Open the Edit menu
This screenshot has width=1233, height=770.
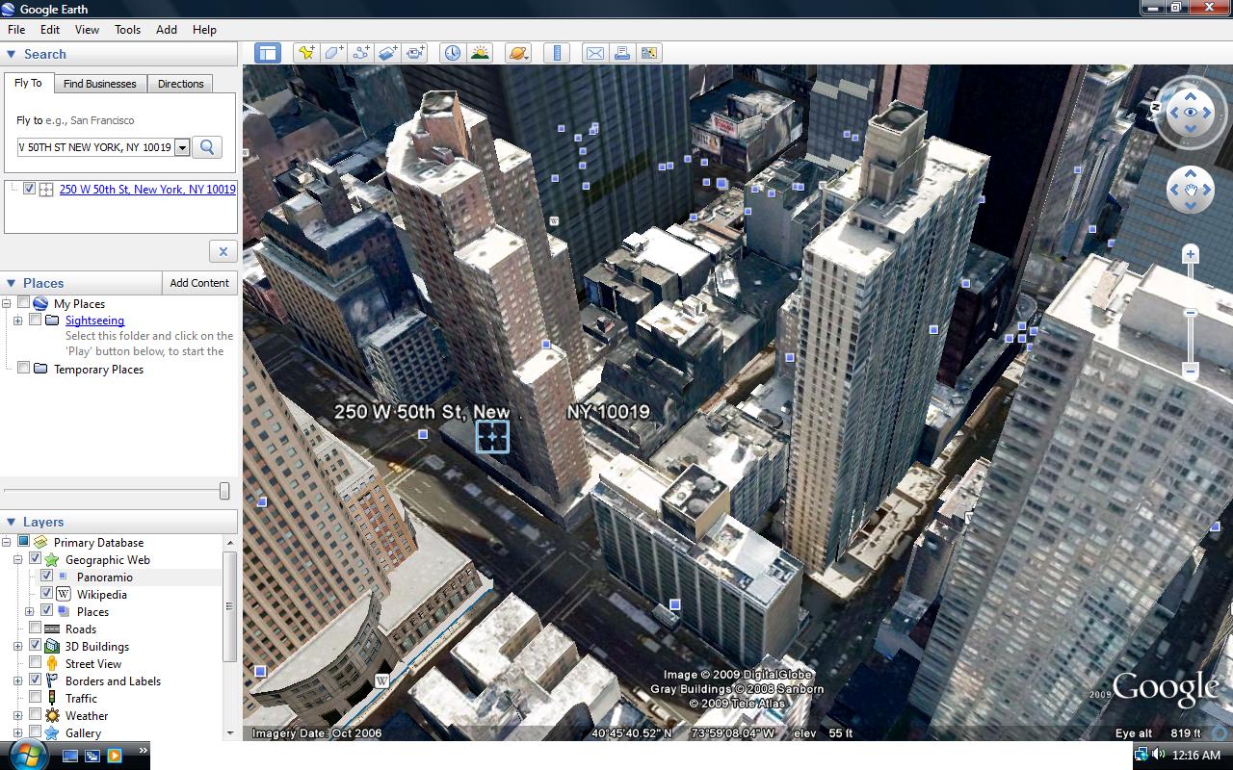tap(50, 30)
